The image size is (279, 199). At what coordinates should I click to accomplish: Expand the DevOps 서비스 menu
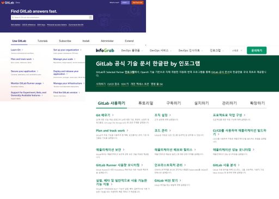tap(160, 50)
